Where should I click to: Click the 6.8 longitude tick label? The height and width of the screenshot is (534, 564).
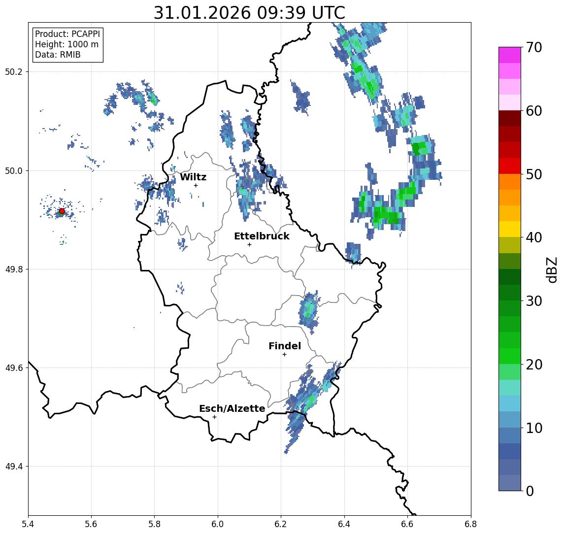470,524
